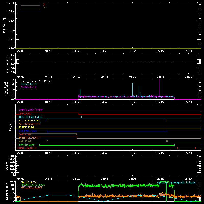Click the 04:15 label under the Pointing panel
The width and height of the screenshot is (204, 204).
tap(49, 51)
